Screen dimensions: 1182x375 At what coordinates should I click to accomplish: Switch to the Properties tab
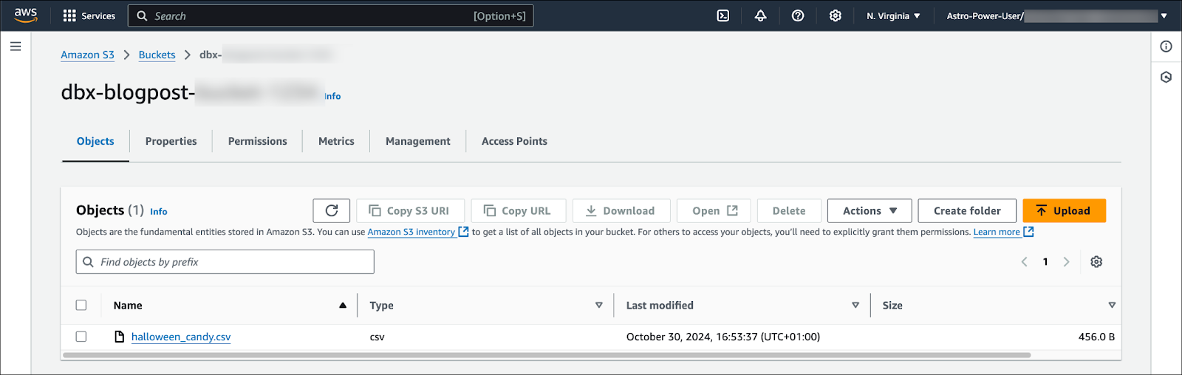pos(171,141)
